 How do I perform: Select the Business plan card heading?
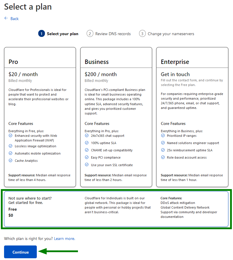click(x=97, y=62)
